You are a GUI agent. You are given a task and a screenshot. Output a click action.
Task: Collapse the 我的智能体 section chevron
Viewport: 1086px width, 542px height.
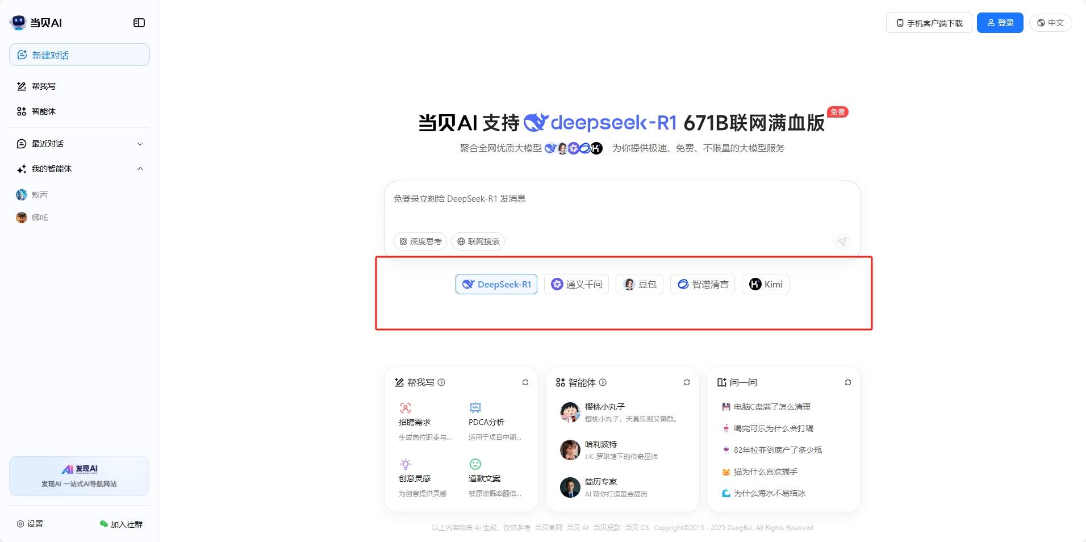[x=140, y=169]
